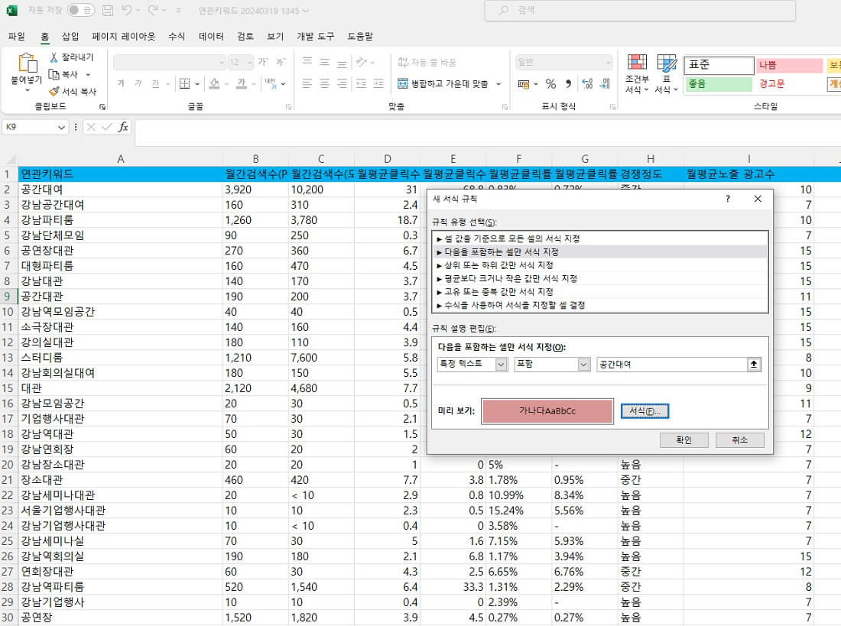Click the collapse-dialog arrow beside 공간대여 field
This screenshot has height=626, width=841.
[754, 365]
